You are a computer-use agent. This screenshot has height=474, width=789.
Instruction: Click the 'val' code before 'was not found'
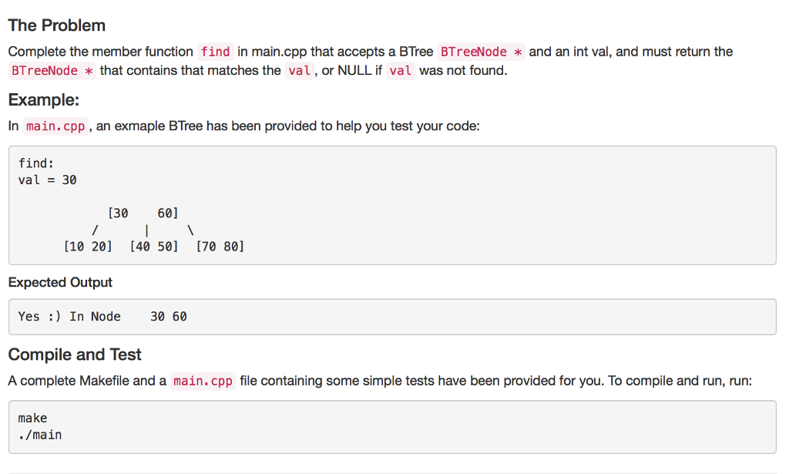[x=401, y=71]
